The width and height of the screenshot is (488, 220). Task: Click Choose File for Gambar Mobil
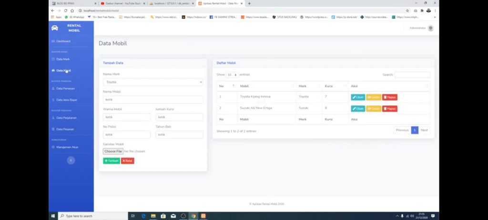tap(113, 151)
